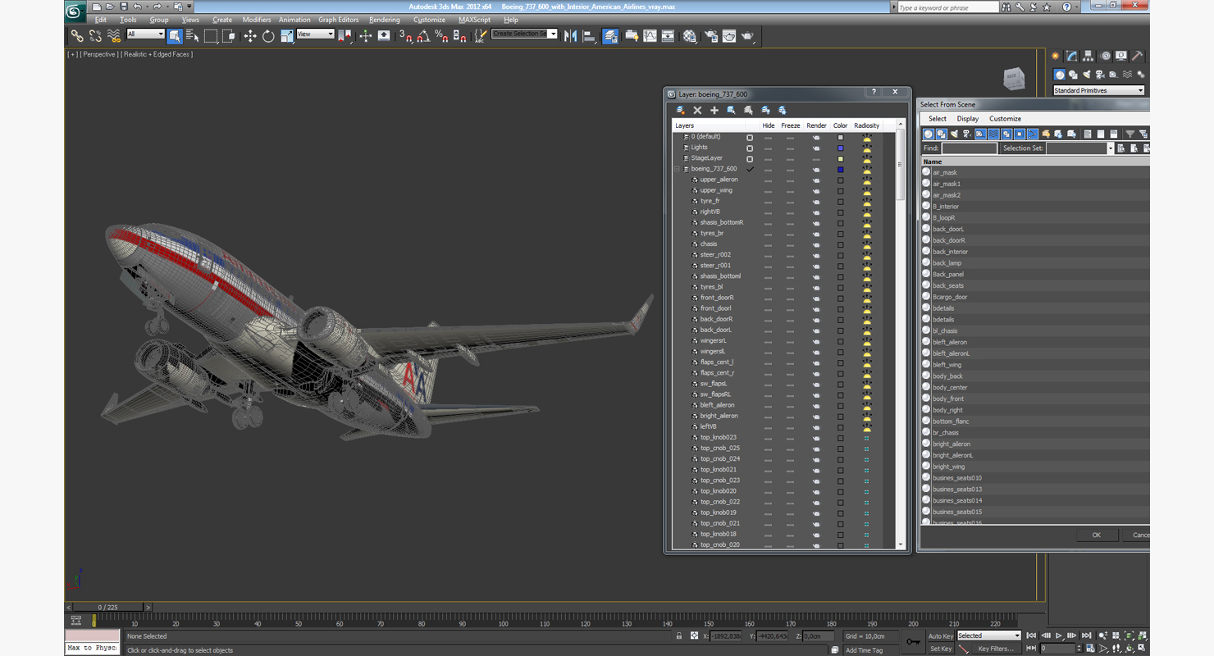Click color swatch of Lights layer
This screenshot has height=656, width=1214.
tap(840, 148)
